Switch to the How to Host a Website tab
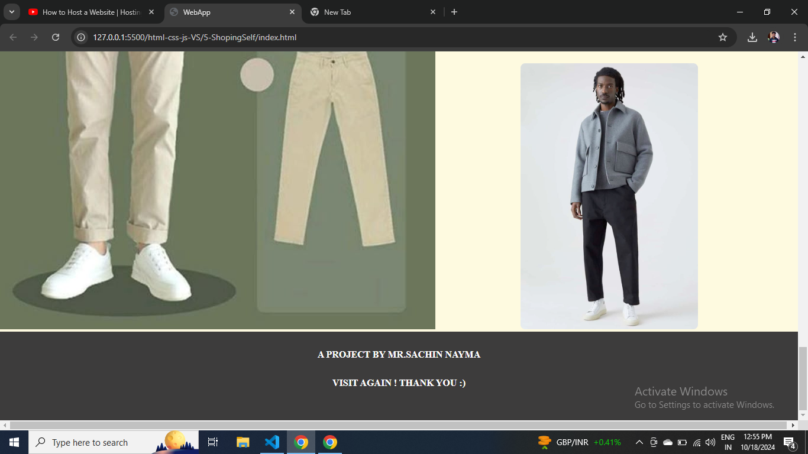The image size is (808, 454). tap(92, 12)
